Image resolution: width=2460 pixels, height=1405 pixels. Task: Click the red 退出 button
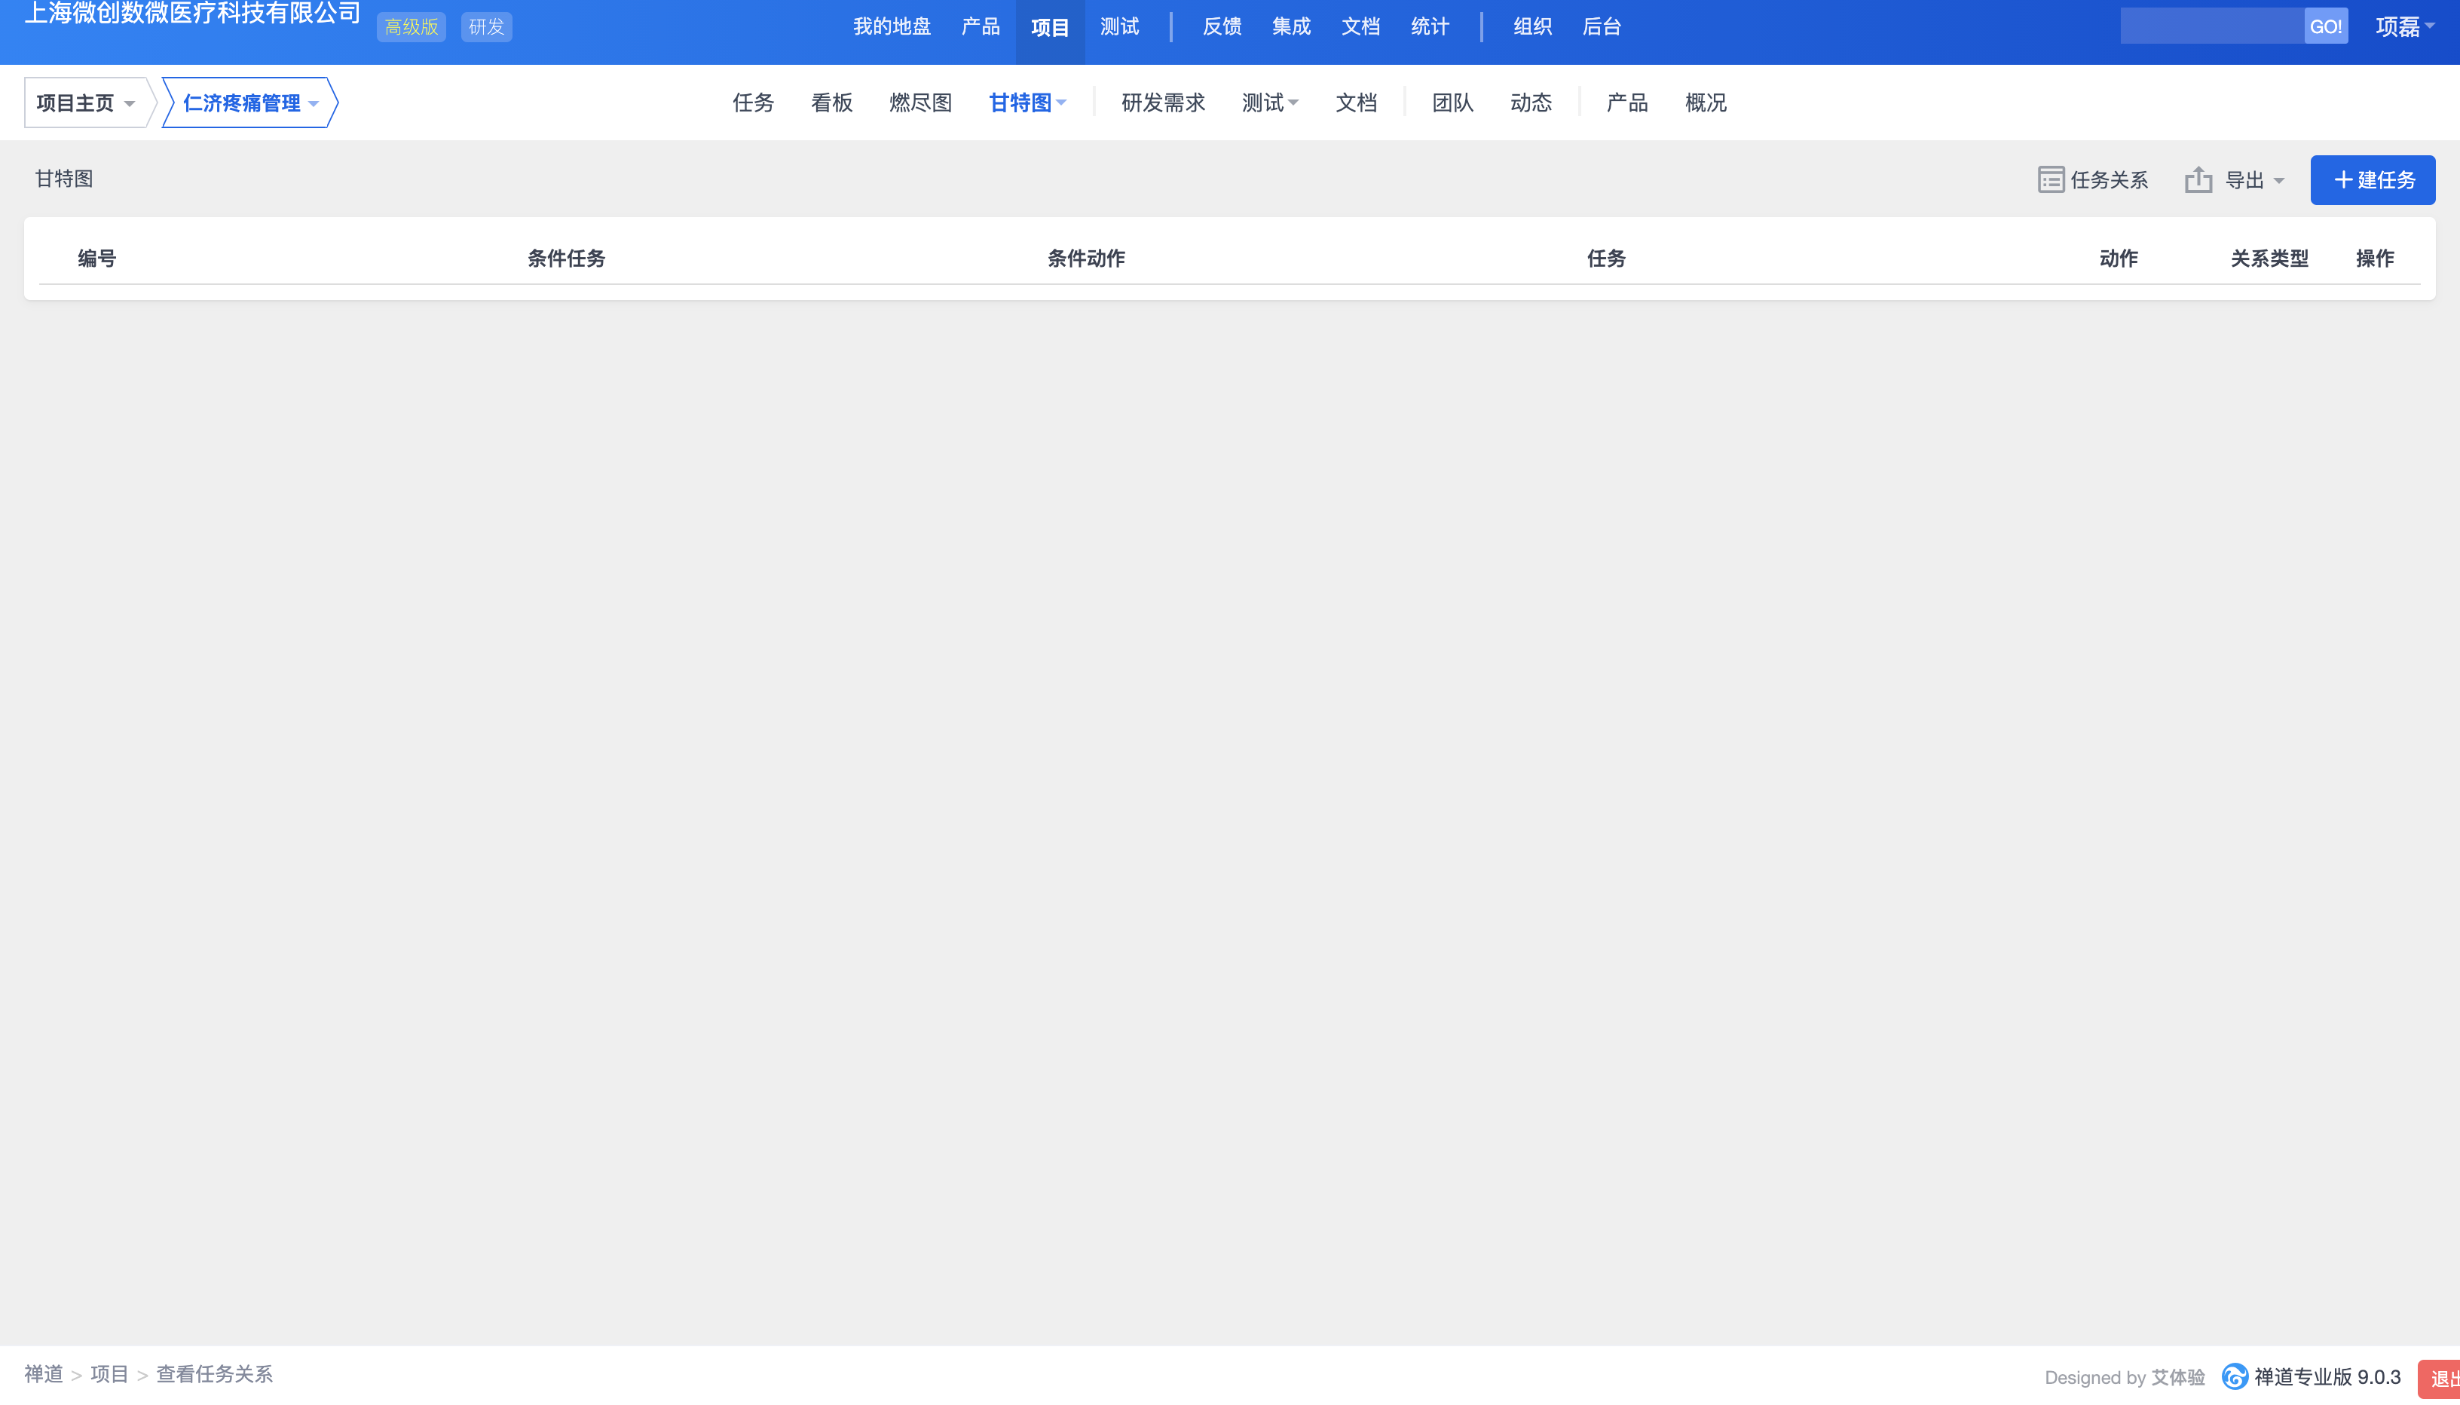(x=2440, y=1379)
